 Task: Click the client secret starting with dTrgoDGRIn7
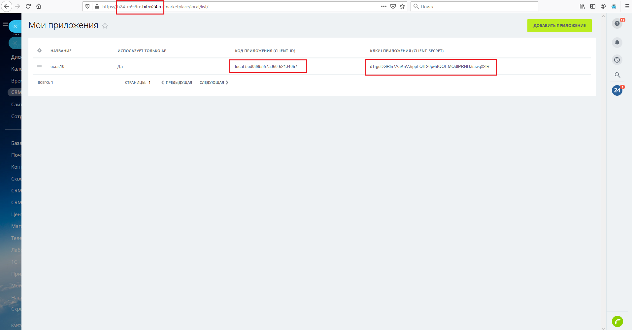point(430,66)
